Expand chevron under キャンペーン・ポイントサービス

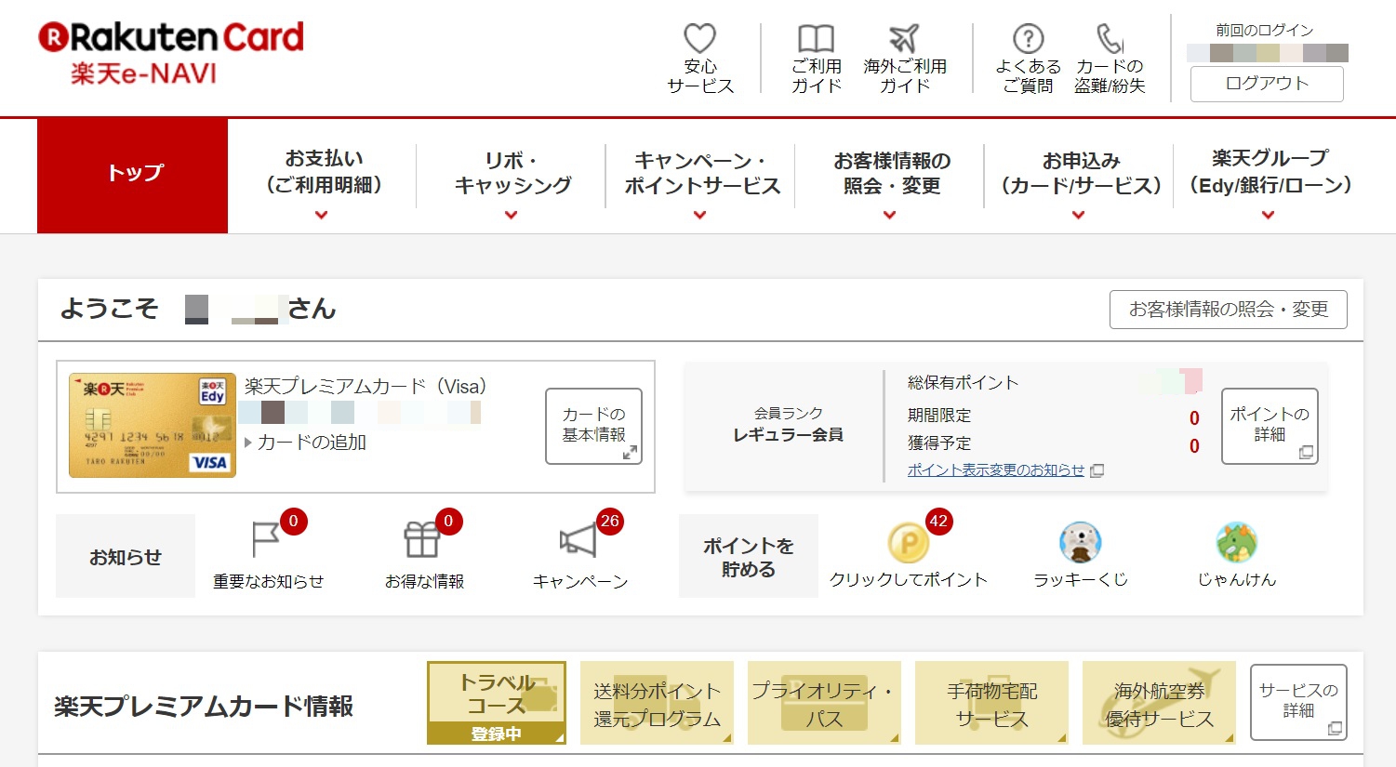(700, 215)
